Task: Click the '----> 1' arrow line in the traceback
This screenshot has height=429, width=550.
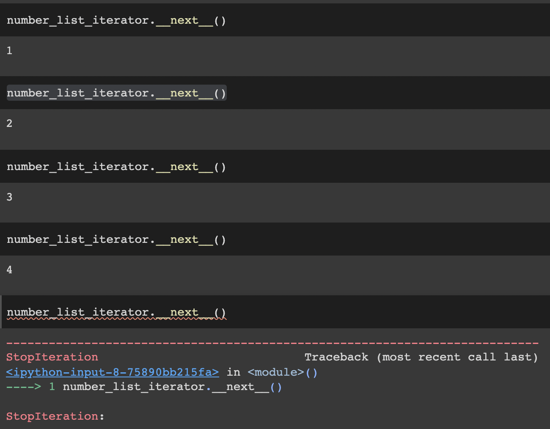Action: coord(144,387)
